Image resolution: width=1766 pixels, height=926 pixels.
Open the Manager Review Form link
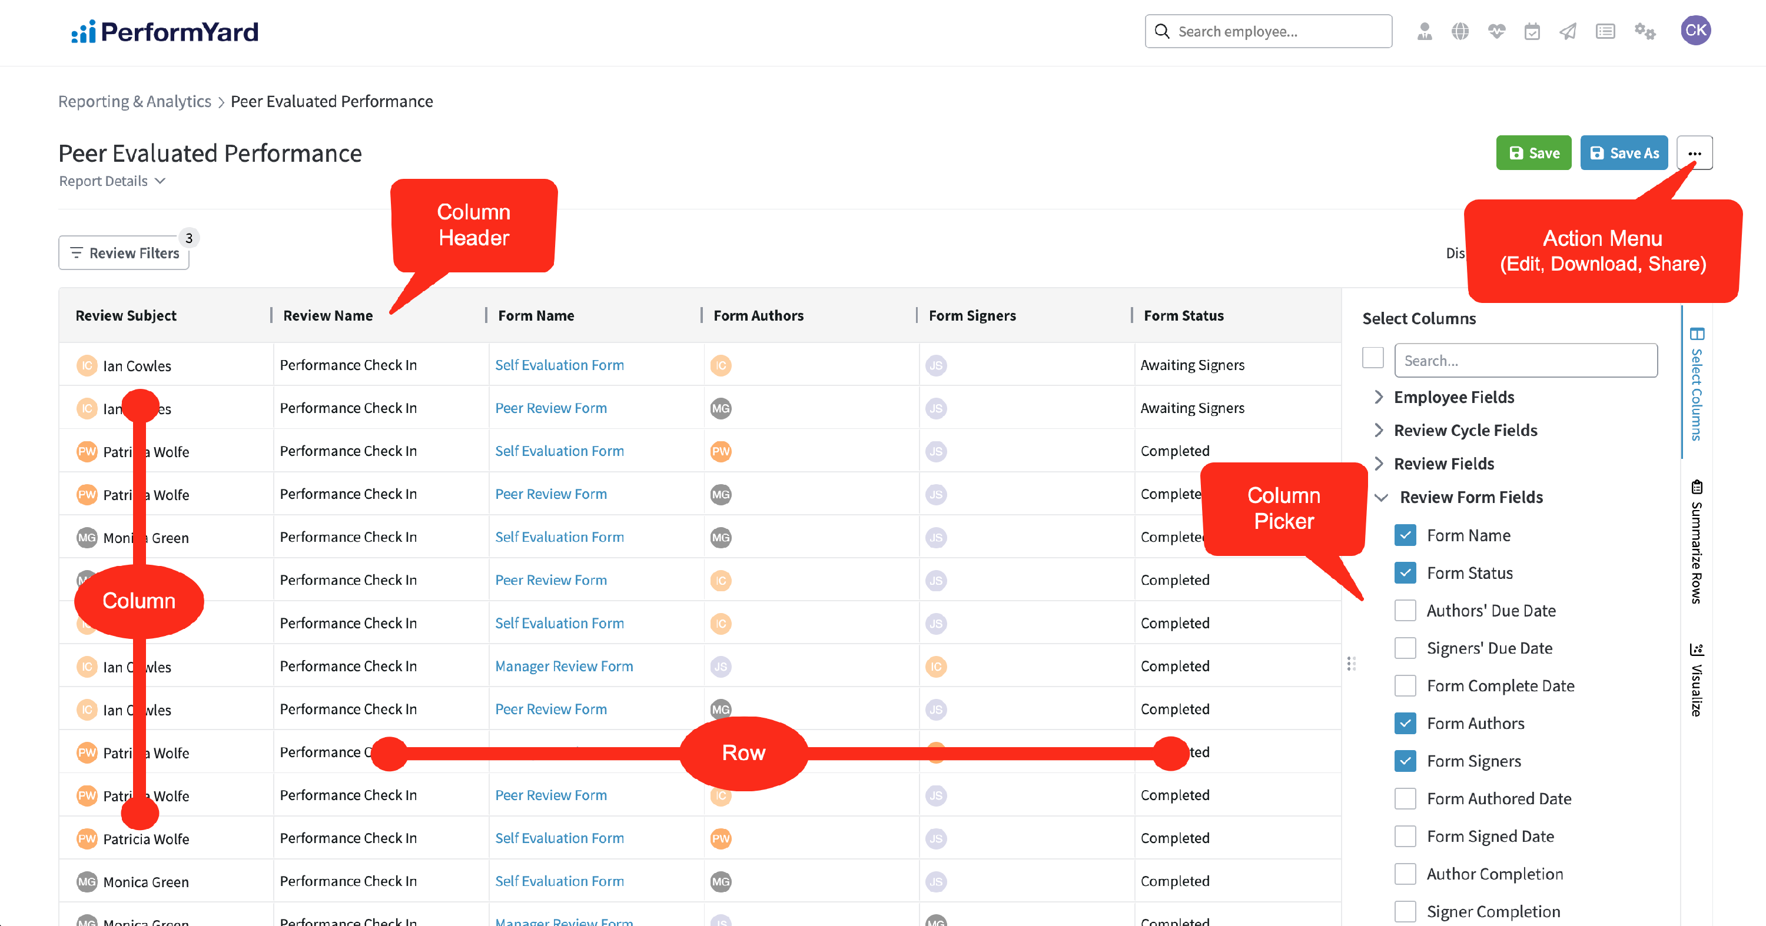[x=563, y=666]
